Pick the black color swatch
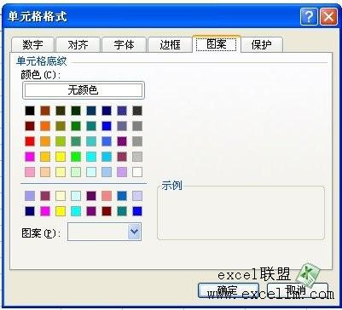 30,111
